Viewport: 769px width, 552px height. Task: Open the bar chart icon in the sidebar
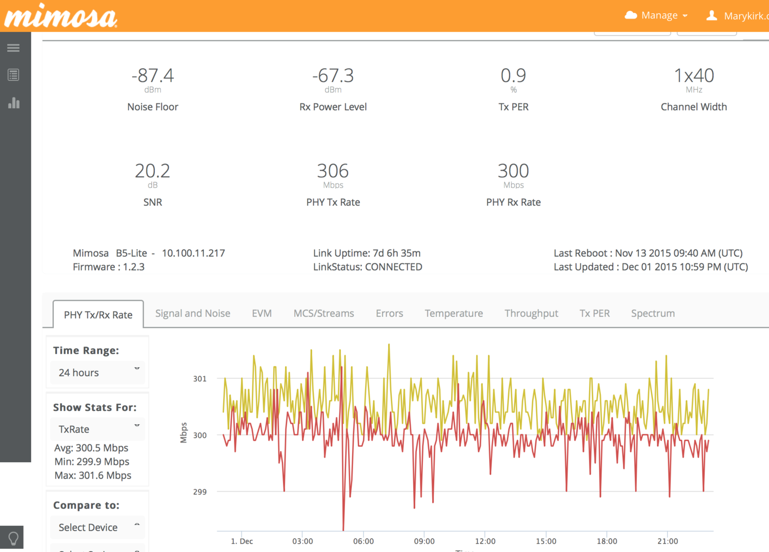click(13, 103)
